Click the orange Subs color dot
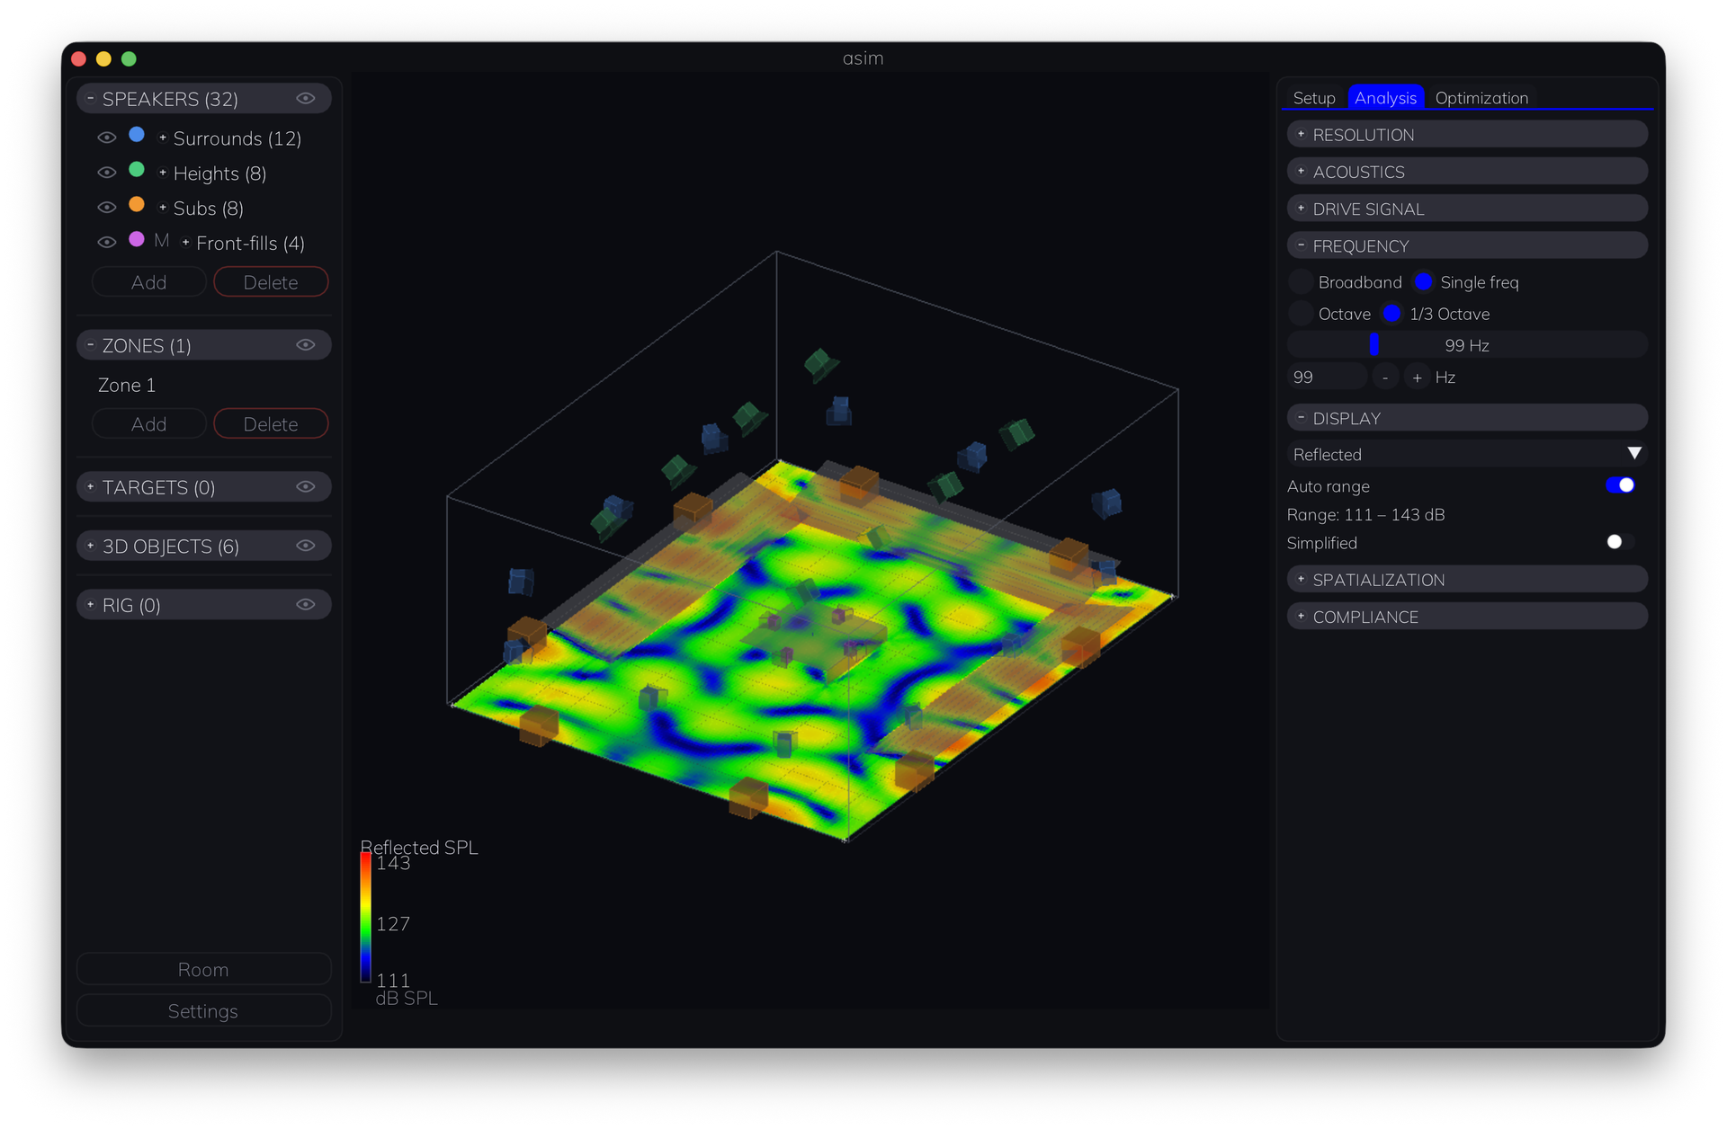 pyautogui.click(x=137, y=205)
